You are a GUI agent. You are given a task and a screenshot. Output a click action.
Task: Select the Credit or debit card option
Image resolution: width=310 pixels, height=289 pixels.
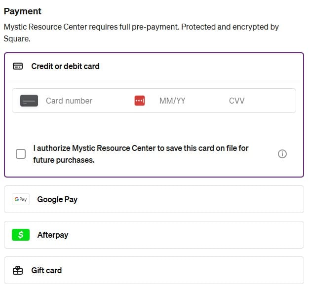pyautogui.click(x=154, y=67)
